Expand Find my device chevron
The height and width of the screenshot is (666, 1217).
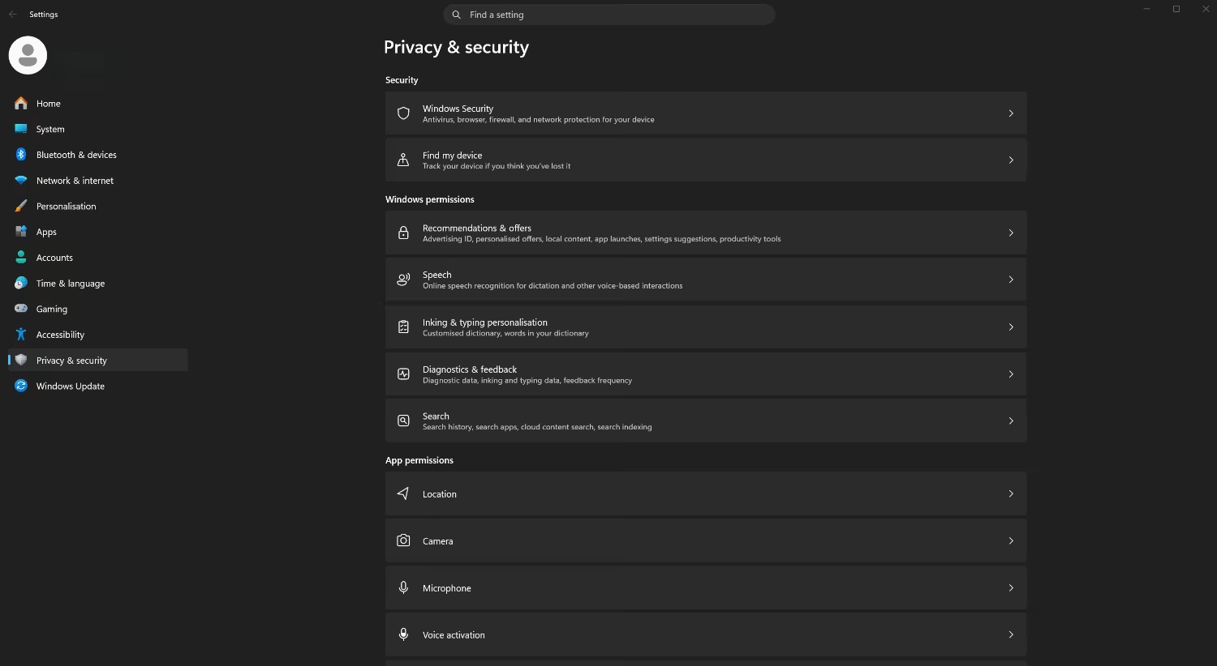[x=1011, y=160]
